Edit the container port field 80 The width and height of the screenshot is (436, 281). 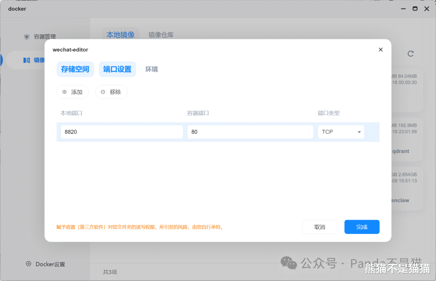[250, 132]
